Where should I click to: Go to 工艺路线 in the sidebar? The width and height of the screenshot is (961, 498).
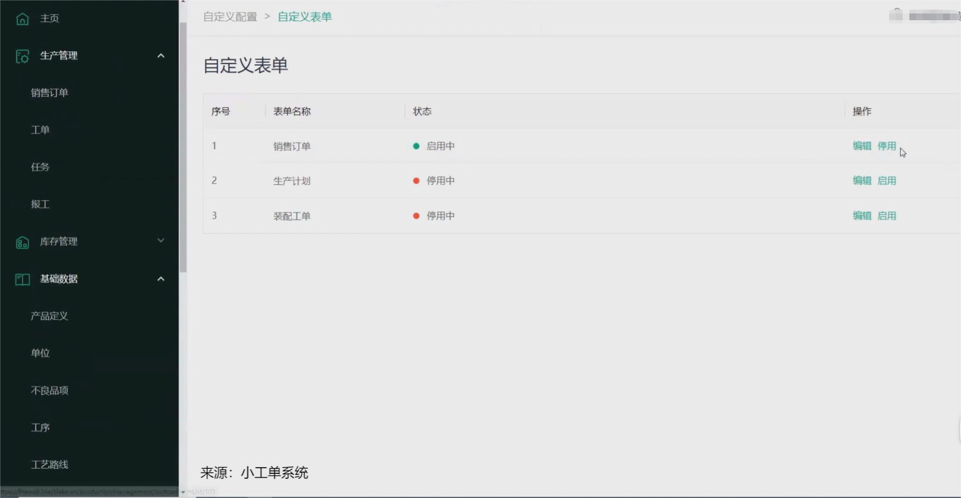point(49,465)
